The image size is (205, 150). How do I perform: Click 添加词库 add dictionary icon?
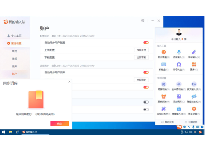179,97
